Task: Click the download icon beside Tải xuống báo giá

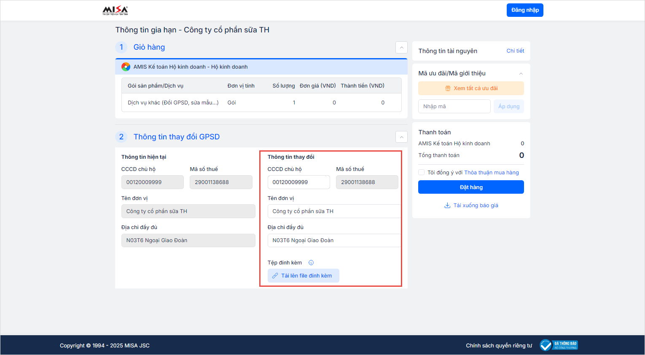Action: point(447,206)
